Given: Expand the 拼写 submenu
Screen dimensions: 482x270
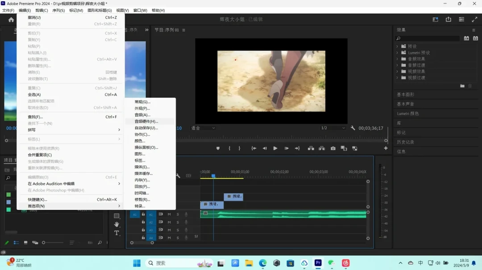Looking at the screenshot, I should coord(71,130).
